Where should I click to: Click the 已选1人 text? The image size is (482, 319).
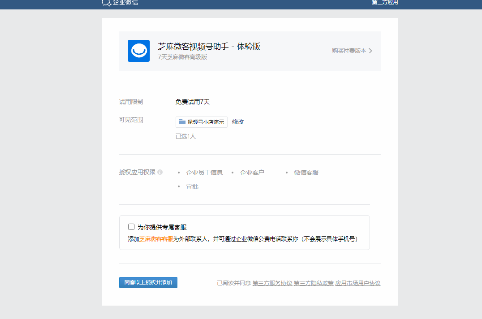point(186,136)
